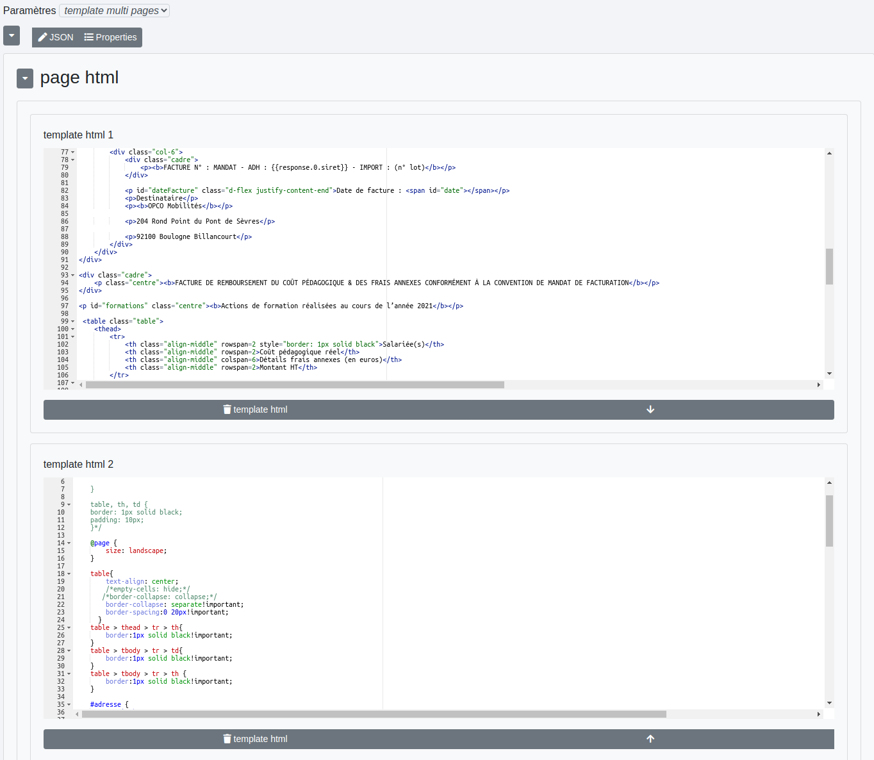Fold the #adresse rule at line 35
Image resolution: width=874 pixels, height=760 pixels.
click(x=69, y=705)
